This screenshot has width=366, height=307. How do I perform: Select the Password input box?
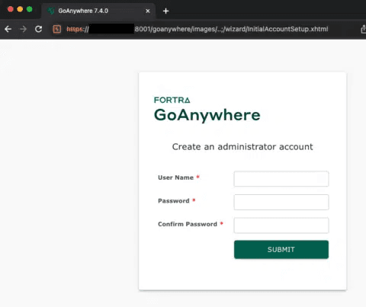click(x=281, y=202)
